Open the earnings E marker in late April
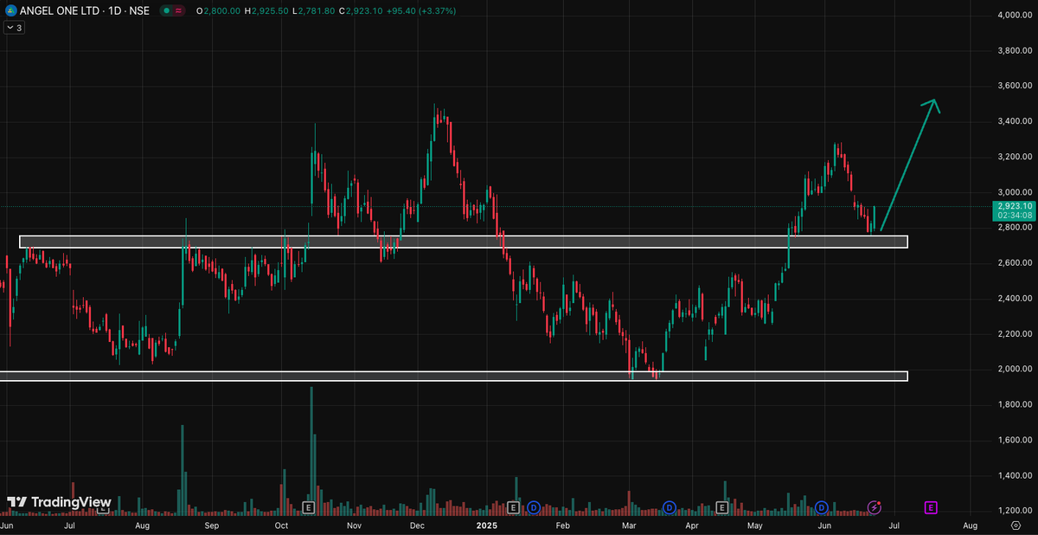 click(722, 506)
